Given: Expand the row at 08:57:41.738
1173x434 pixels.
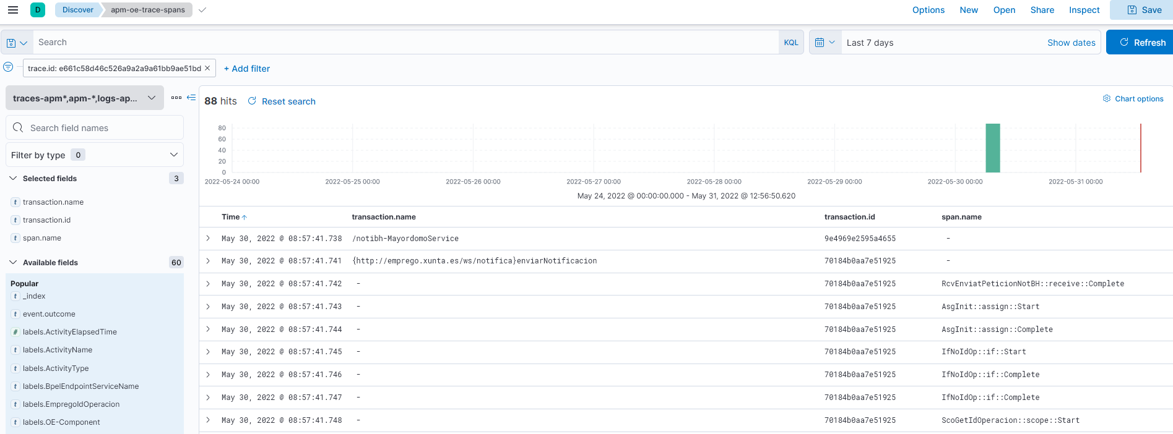Looking at the screenshot, I should tap(208, 238).
